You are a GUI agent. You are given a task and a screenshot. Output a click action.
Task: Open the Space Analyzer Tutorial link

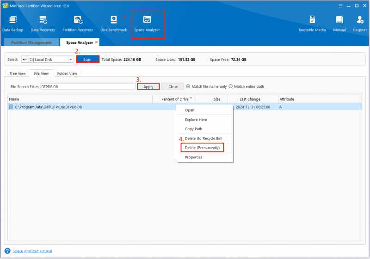32,251
